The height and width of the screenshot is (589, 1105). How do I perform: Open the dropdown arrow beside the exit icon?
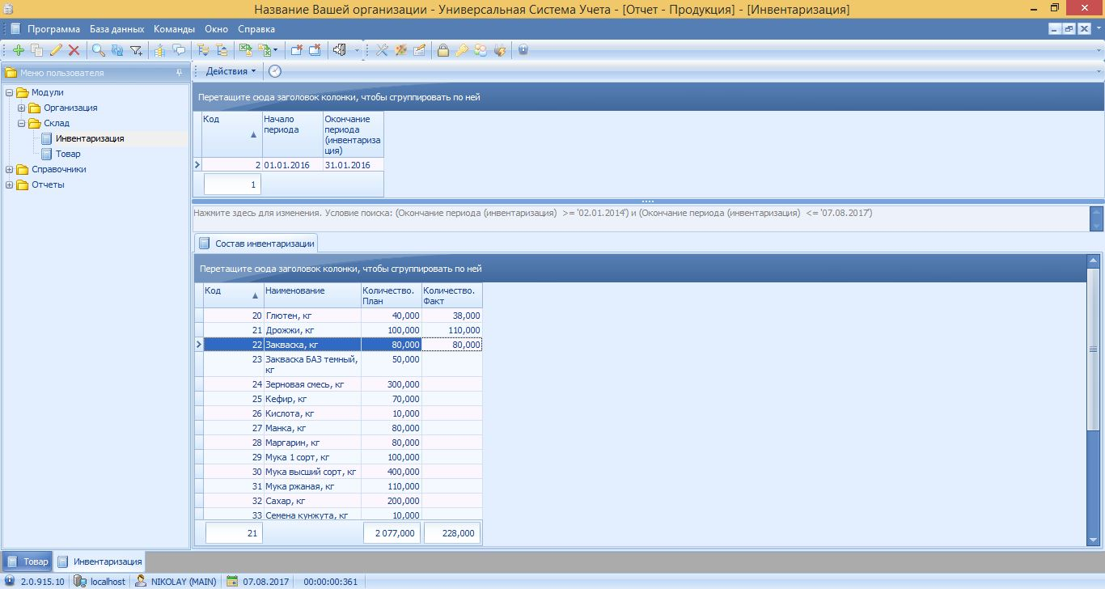[x=357, y=50]
